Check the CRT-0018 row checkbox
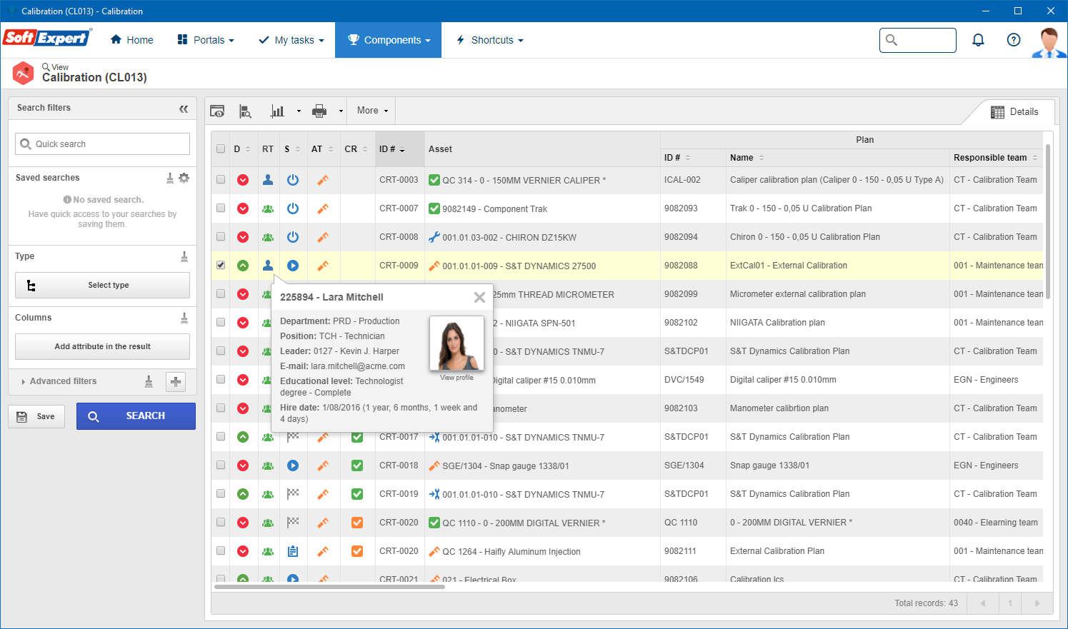Screen dimensions: 1068x629 click(221, 466)
